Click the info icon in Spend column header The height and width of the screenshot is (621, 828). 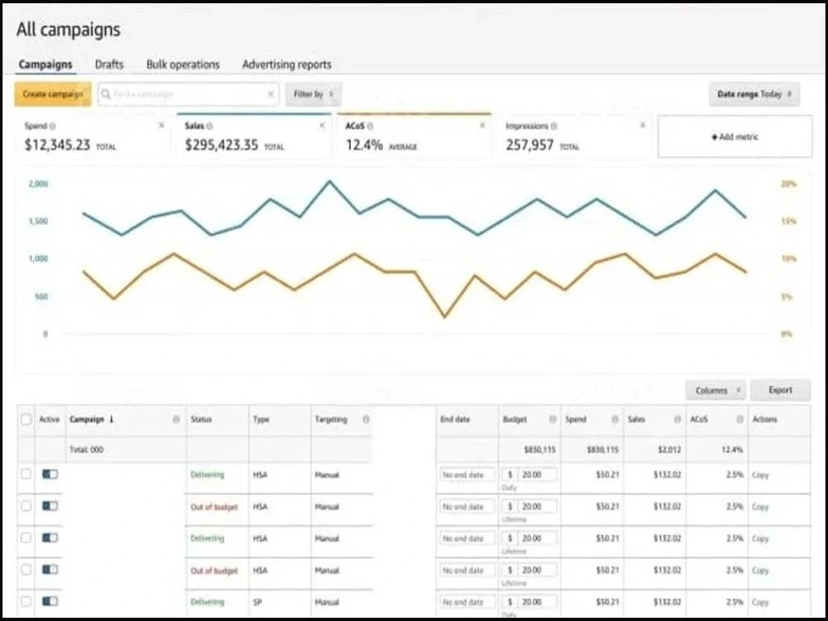(614, 419)
